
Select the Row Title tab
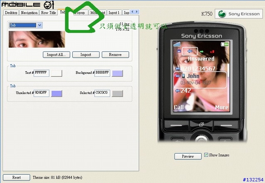pos(49,13)
